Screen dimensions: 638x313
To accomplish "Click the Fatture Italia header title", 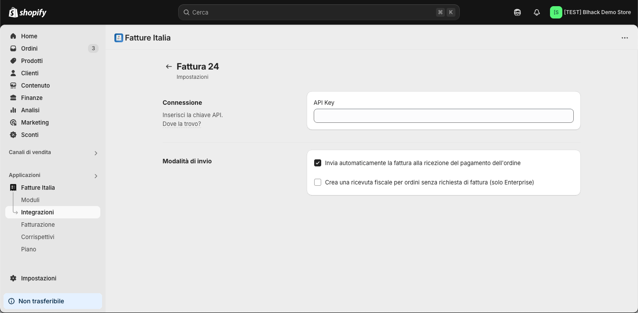I will tap(148, 38).
